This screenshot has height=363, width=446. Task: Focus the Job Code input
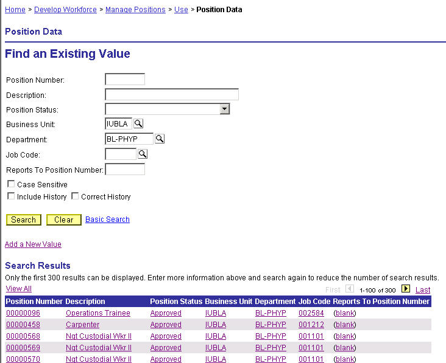(x=121, y=154)
